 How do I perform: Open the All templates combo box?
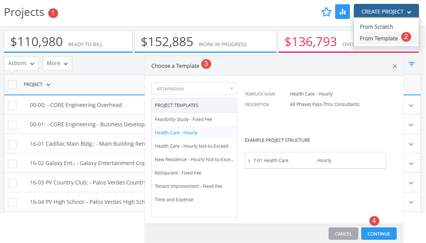pos(194,88)
